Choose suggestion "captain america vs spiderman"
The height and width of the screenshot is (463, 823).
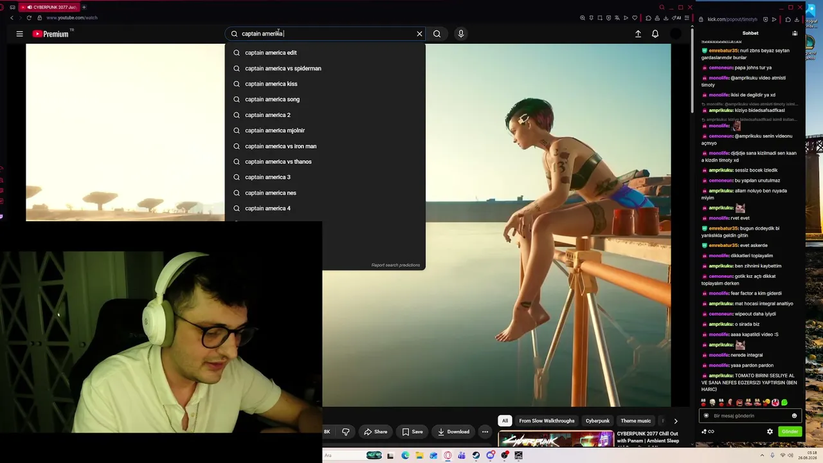point(325,68)
